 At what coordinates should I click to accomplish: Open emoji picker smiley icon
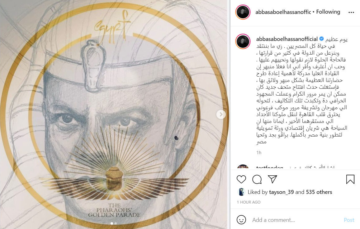click(241, 220)
